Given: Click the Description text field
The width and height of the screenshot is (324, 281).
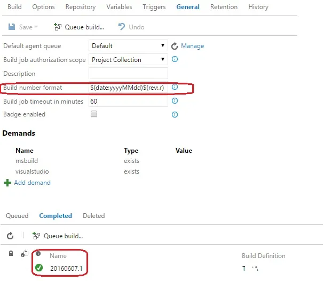Looking at the screenshot, I should tap(128, 73).
